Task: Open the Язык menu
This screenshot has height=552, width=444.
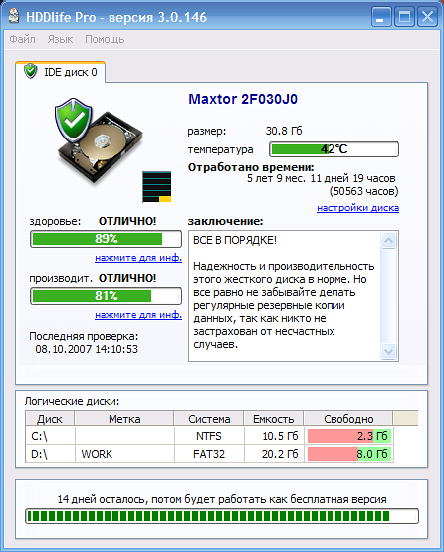Action: [x=60, y=39]
